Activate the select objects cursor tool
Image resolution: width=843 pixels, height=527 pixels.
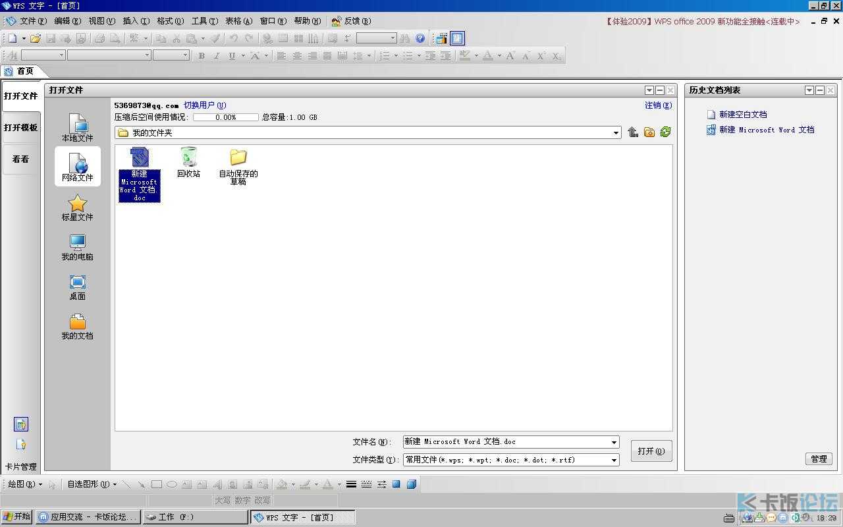click(52, 484)
